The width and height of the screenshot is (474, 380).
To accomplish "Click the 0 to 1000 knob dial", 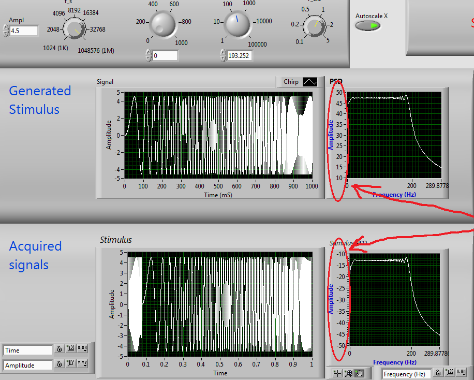I will tap(163, 24).
